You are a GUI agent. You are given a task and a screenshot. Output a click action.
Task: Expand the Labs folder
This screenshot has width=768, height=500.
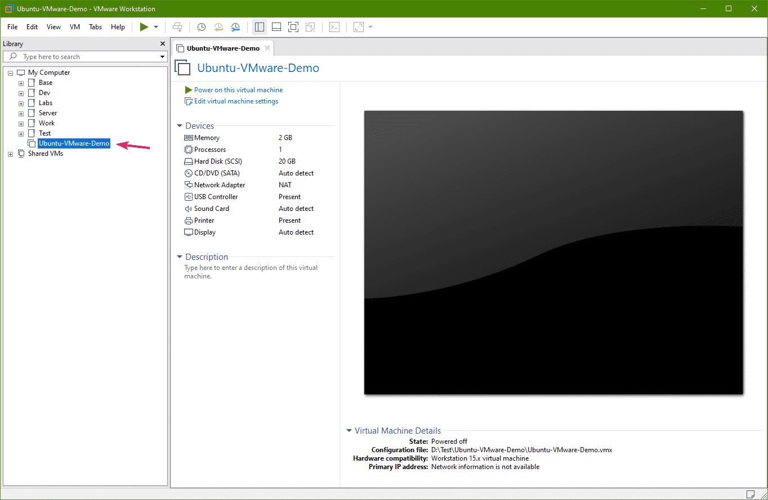click(21, 103)
